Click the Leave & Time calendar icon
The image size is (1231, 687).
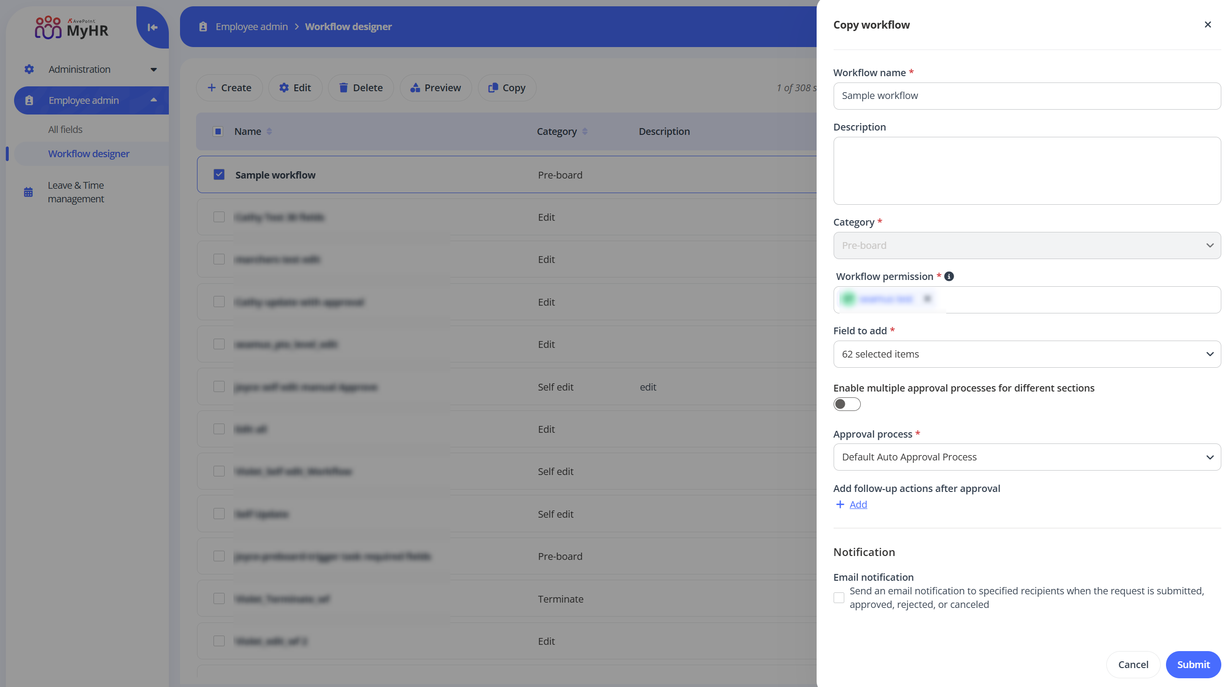(x=28, y=192)
